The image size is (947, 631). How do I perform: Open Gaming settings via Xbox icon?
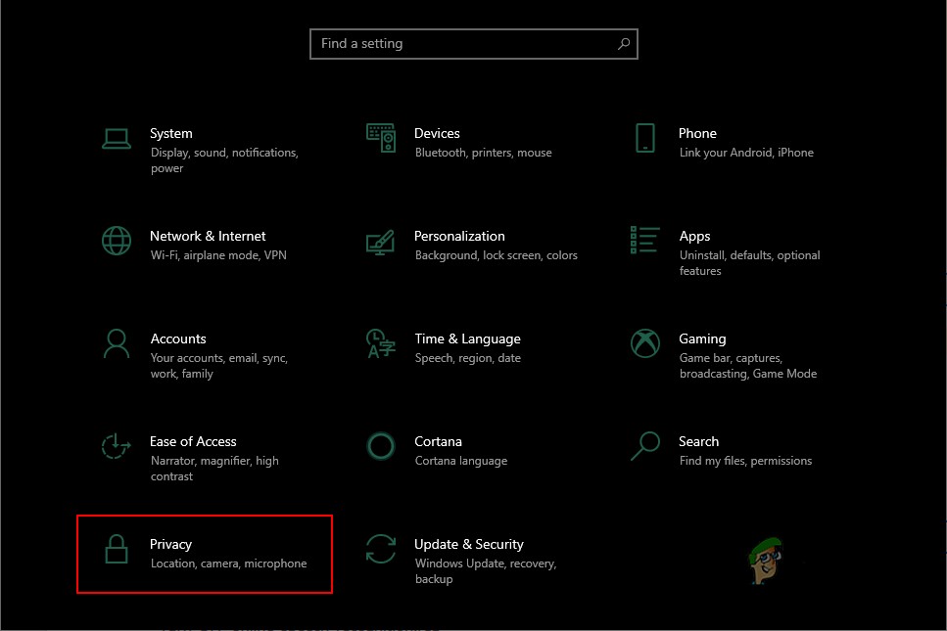(644, 343)
